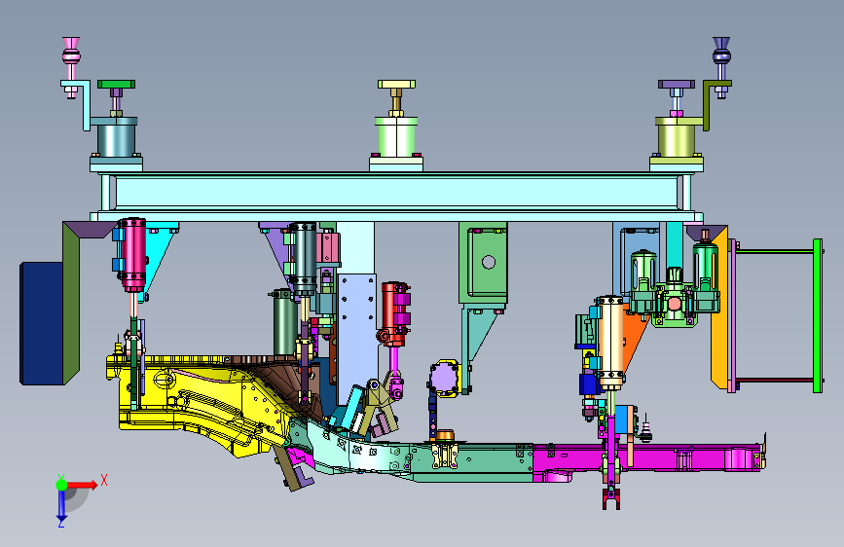Select the purple cap on right top cylinder
This screenshot has width=844, height=547.
(x=677, y=85)
